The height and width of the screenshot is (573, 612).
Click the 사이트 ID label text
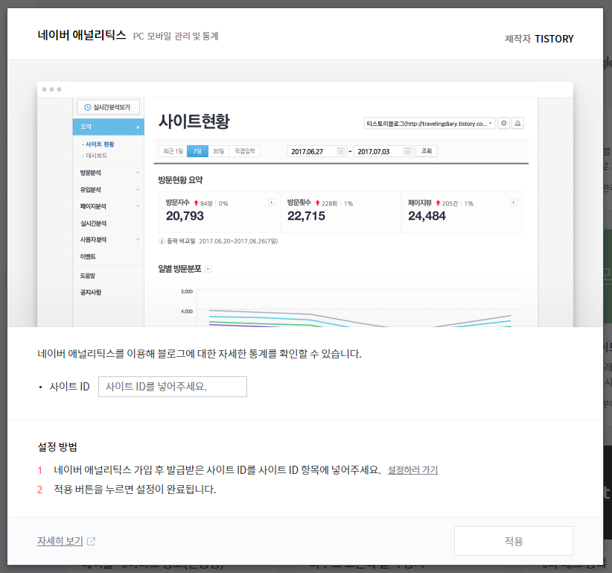point(69,387)
